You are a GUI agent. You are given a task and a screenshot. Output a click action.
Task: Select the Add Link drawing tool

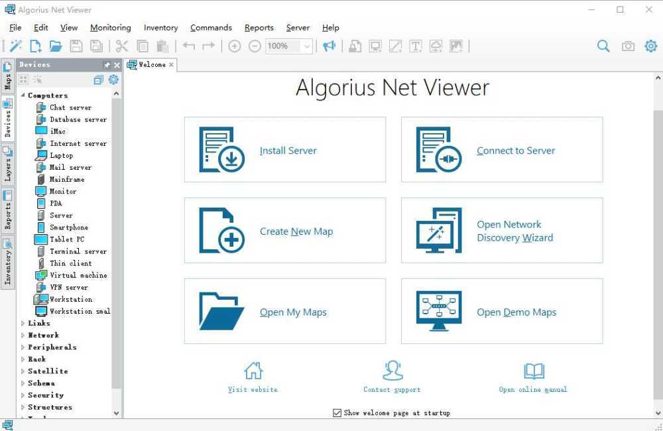395,46
